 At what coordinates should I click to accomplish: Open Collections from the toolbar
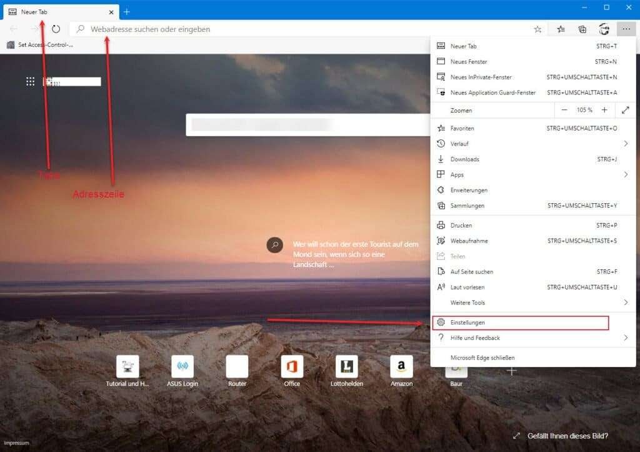581,29
